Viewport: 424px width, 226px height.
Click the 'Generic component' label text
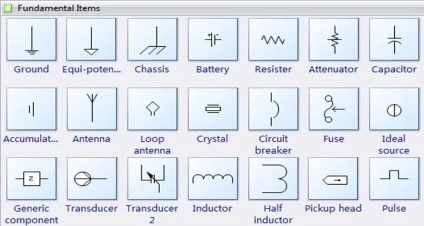[x=31, y=214]
